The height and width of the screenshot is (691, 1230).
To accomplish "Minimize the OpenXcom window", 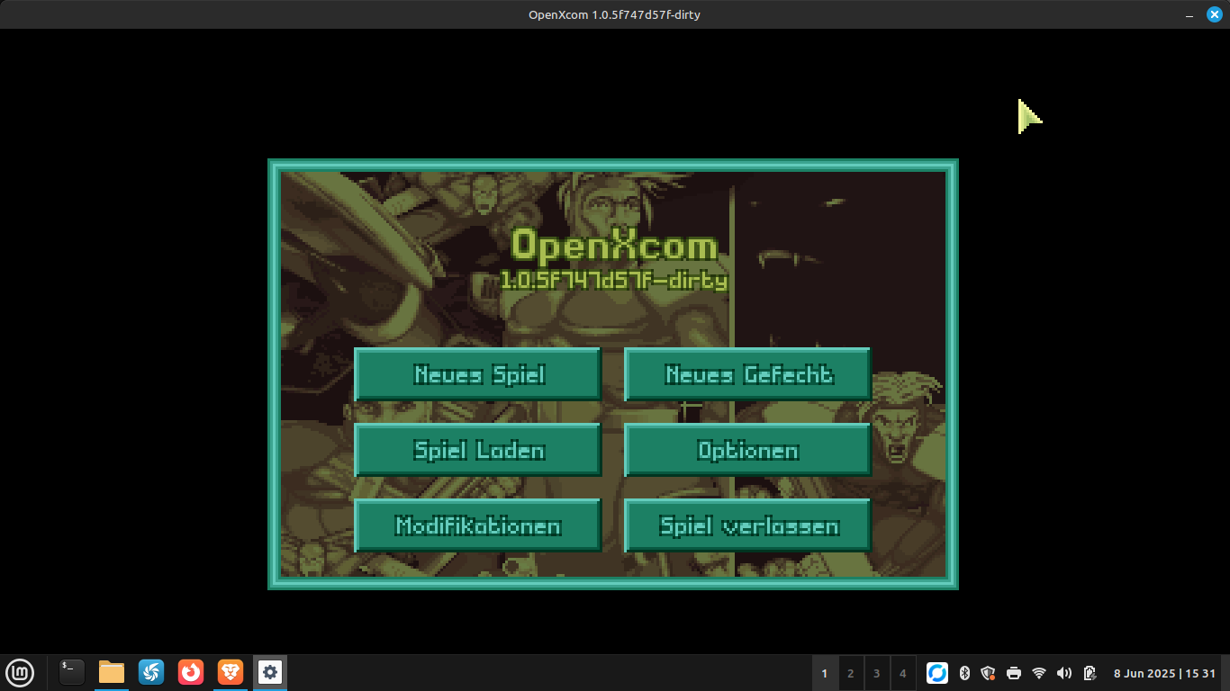I will click(x=1189, y=14).
